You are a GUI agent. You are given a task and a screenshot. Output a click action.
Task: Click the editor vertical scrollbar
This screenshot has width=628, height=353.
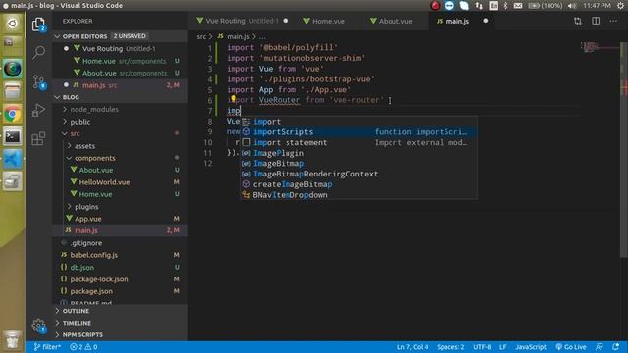tap(624, 150)
